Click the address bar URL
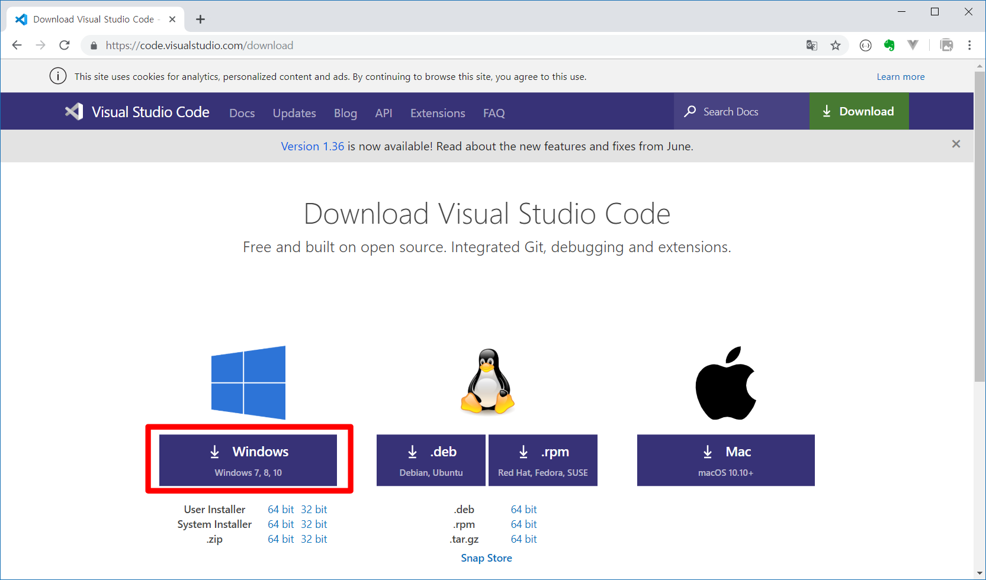 [200, 46]
